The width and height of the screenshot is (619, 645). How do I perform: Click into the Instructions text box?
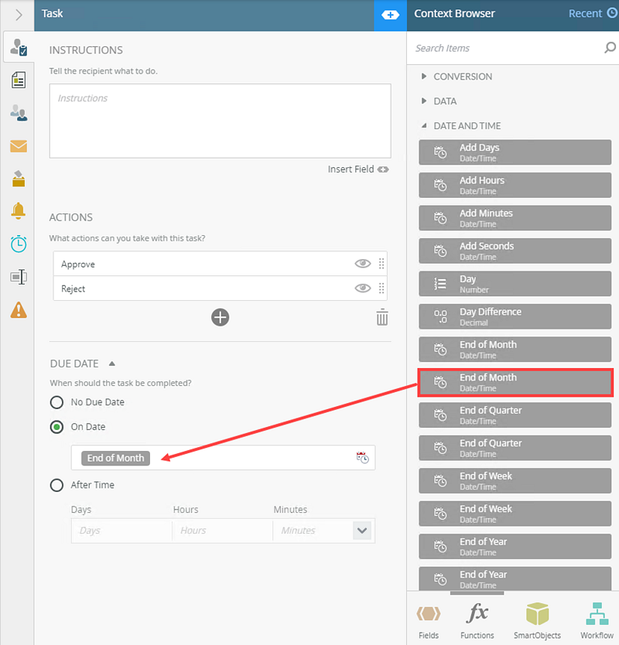click(x=220, y=121)
